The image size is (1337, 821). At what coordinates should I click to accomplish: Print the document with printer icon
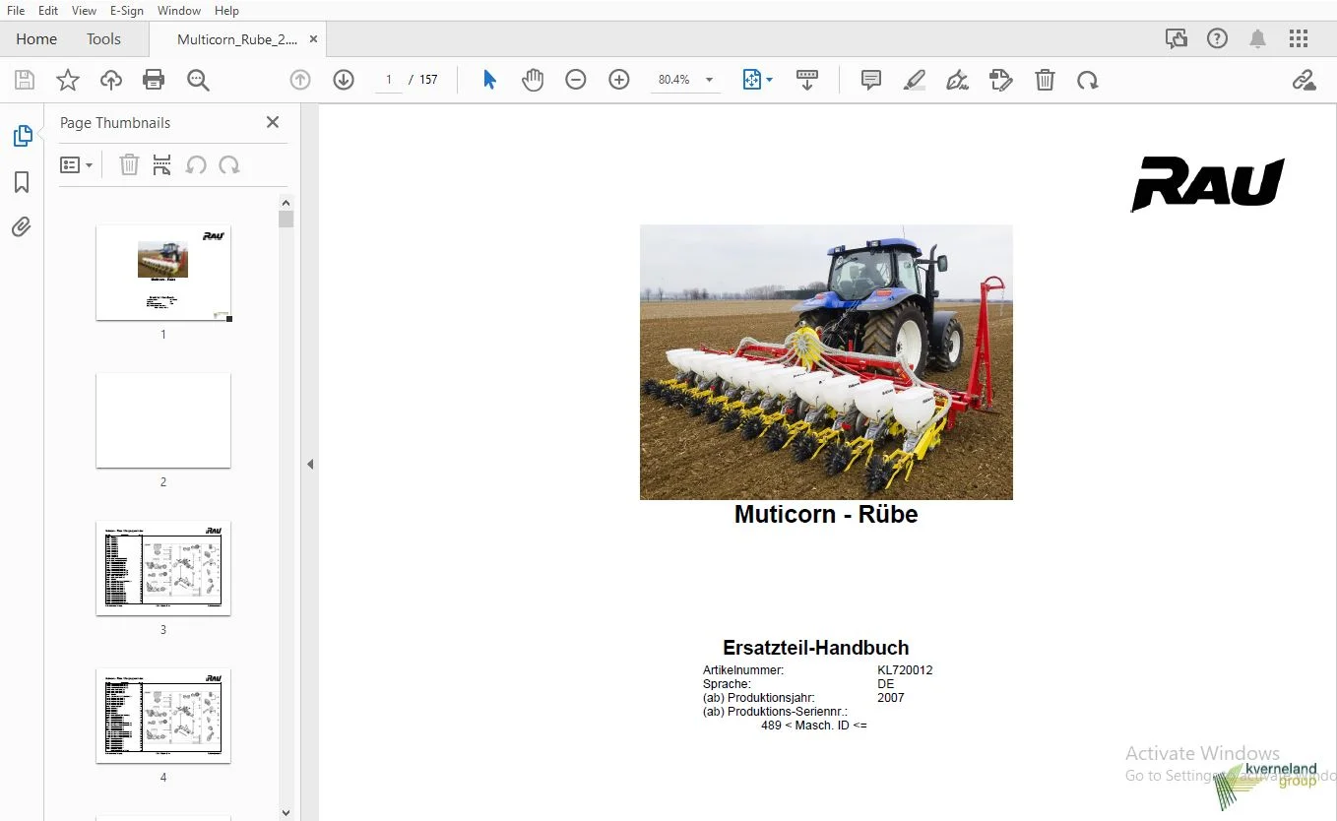tap(154, 80)
